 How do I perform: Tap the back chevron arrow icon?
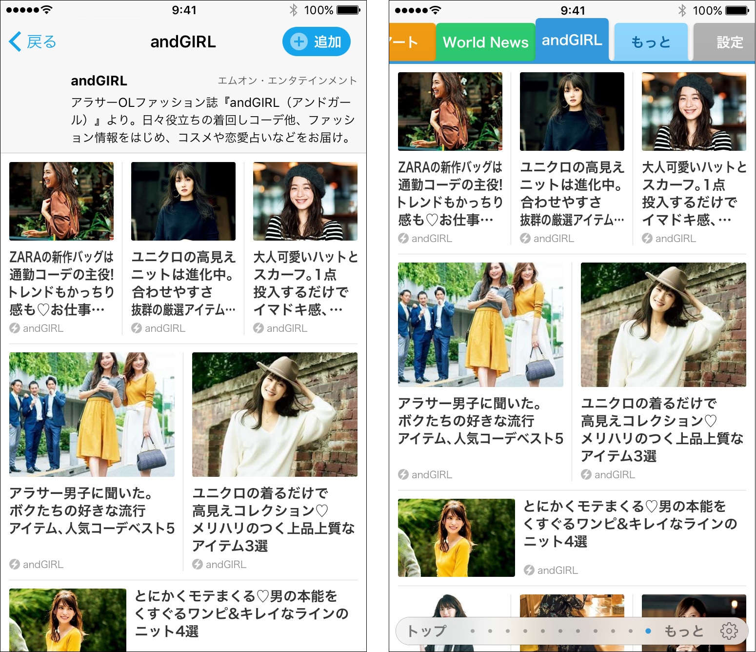point(16,41)
